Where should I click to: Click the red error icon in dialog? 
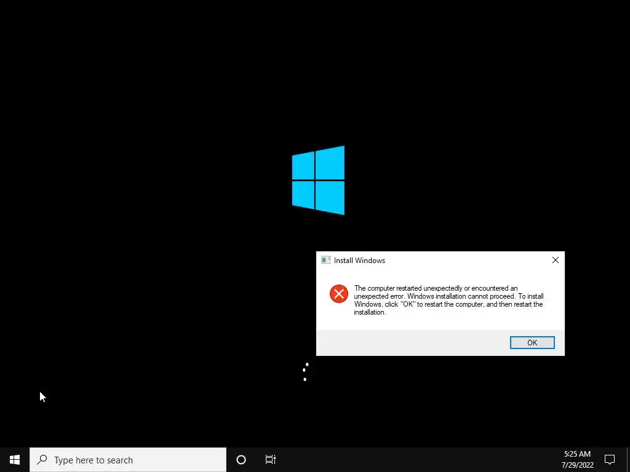pos(339,294)
